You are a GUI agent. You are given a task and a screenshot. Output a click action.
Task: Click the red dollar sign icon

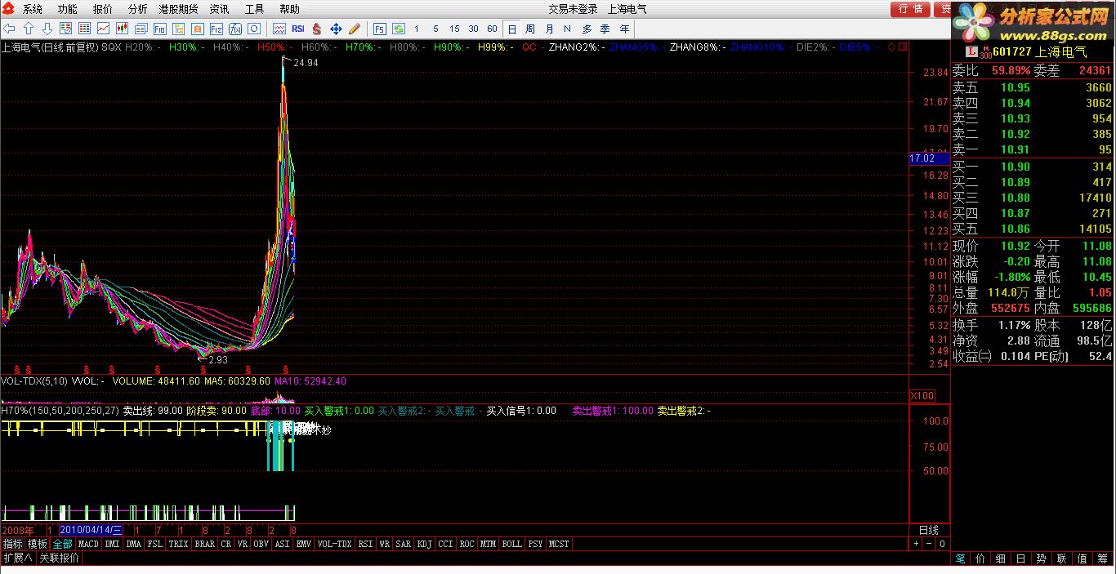(317, 29)
